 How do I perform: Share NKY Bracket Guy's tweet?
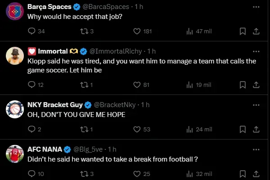tap(256, 129)
